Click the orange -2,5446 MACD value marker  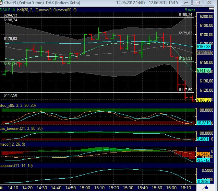[203, 154]
